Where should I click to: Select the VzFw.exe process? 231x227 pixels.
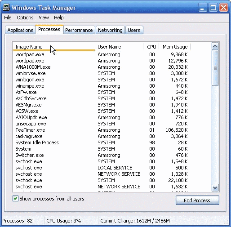(x=112, y=92)
